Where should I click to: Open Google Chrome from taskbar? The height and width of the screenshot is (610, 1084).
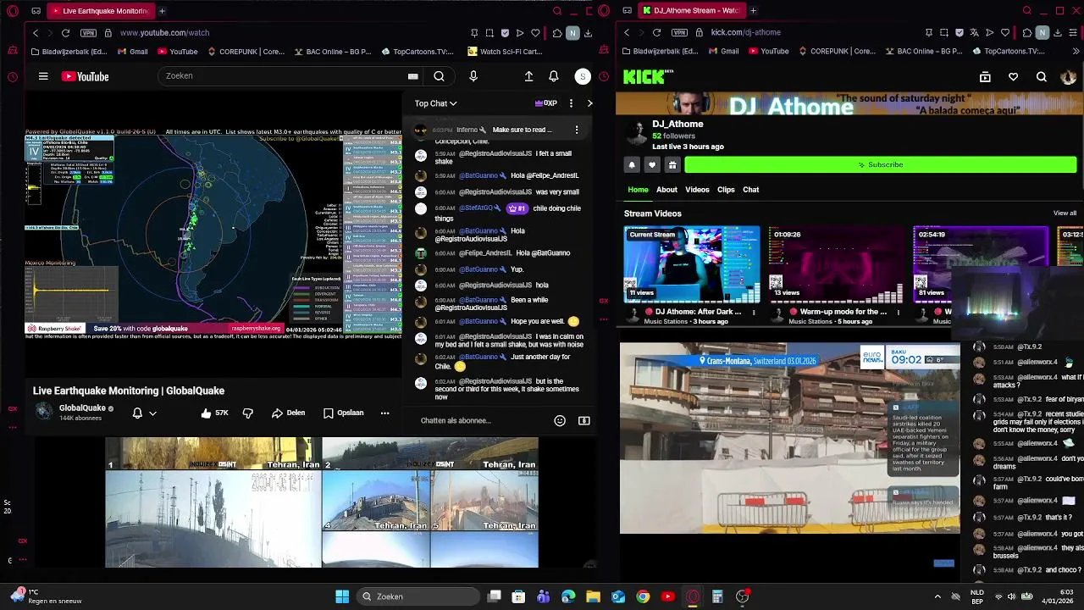click(x=643, y=596)
